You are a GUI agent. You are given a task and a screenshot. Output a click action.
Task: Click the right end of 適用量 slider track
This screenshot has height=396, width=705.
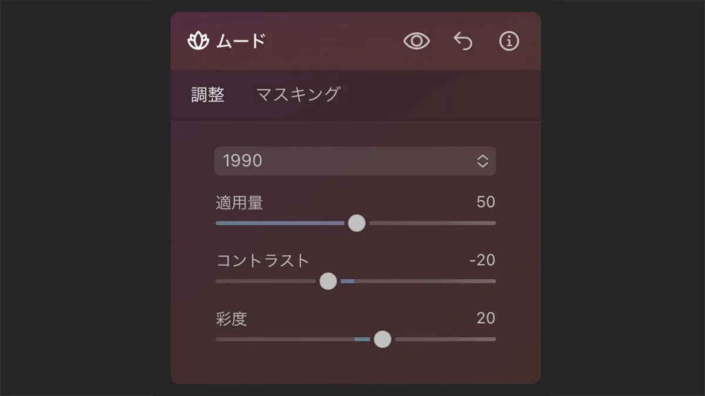click(493, 223)
